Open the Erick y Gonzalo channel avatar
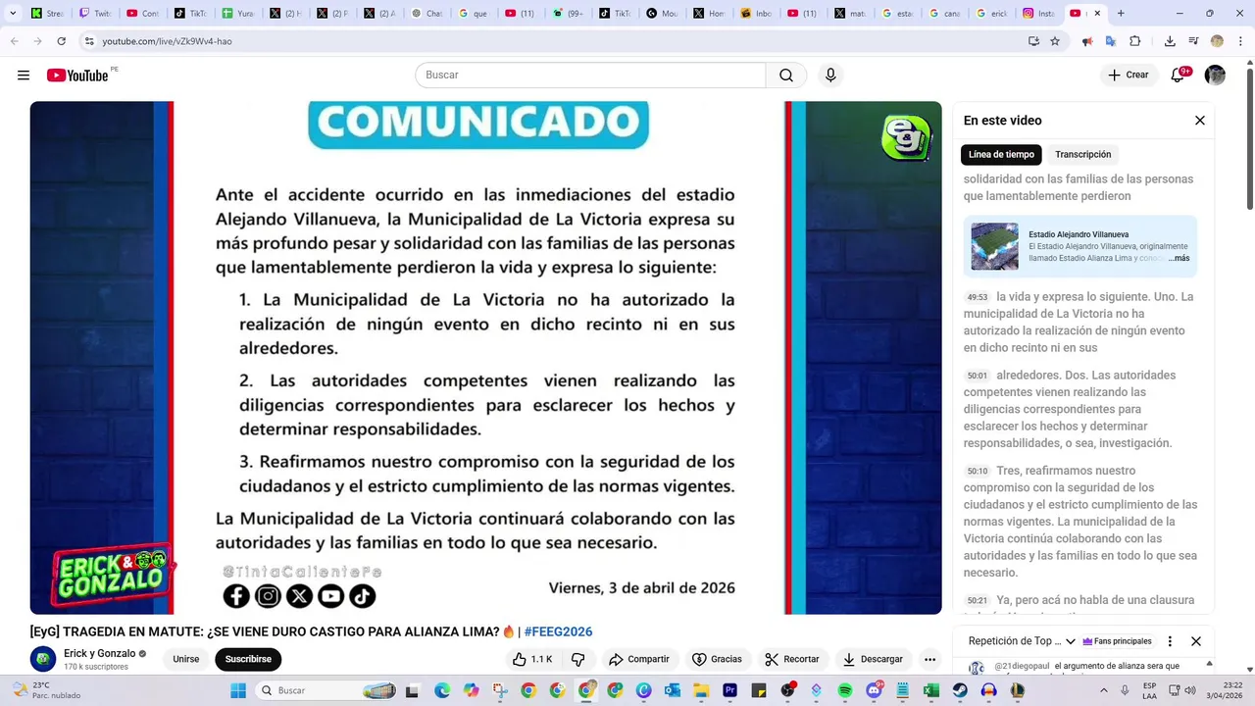The width and height of the screenshot is (1255, 706). click(43, 660)
